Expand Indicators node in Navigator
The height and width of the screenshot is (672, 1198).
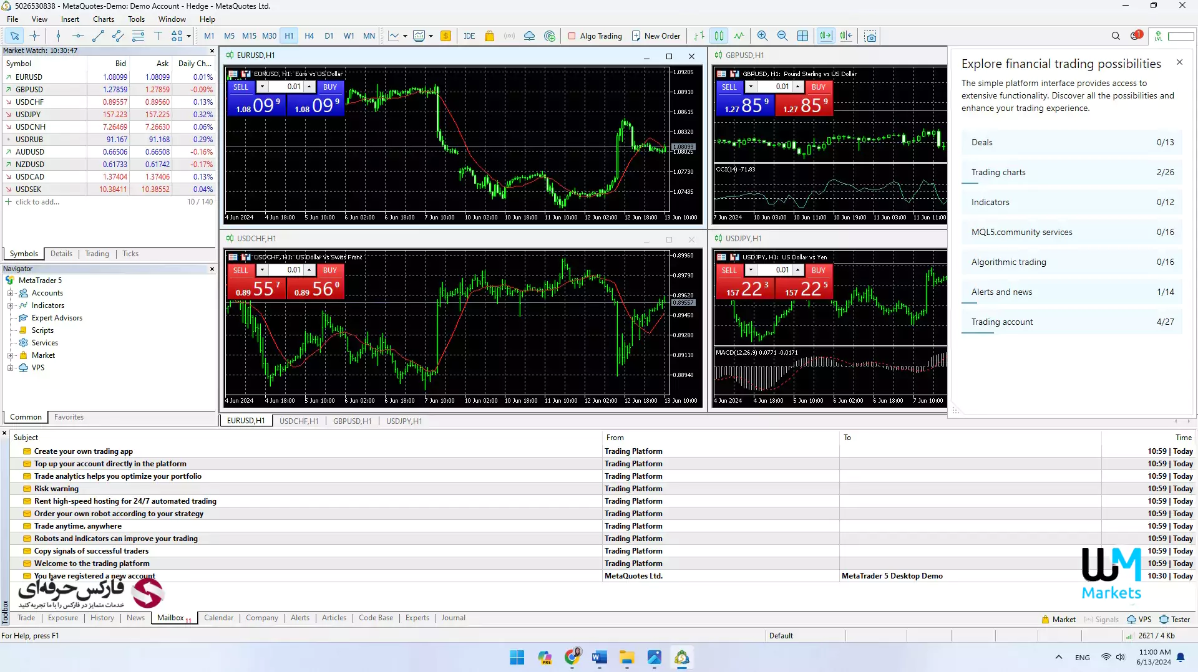10,305
